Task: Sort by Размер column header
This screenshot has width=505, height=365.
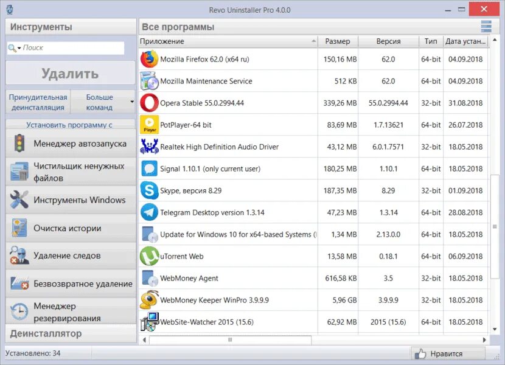Action: [338, 41]
